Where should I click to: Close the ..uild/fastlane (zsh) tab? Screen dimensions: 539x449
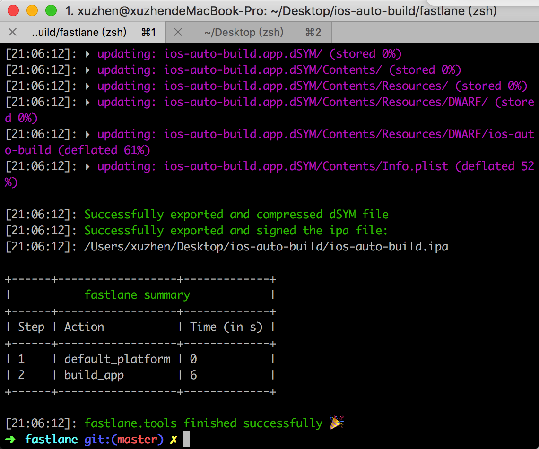[12, 32]
